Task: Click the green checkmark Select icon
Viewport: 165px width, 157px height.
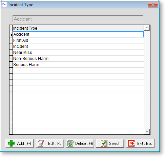Action: click(104, 143)
